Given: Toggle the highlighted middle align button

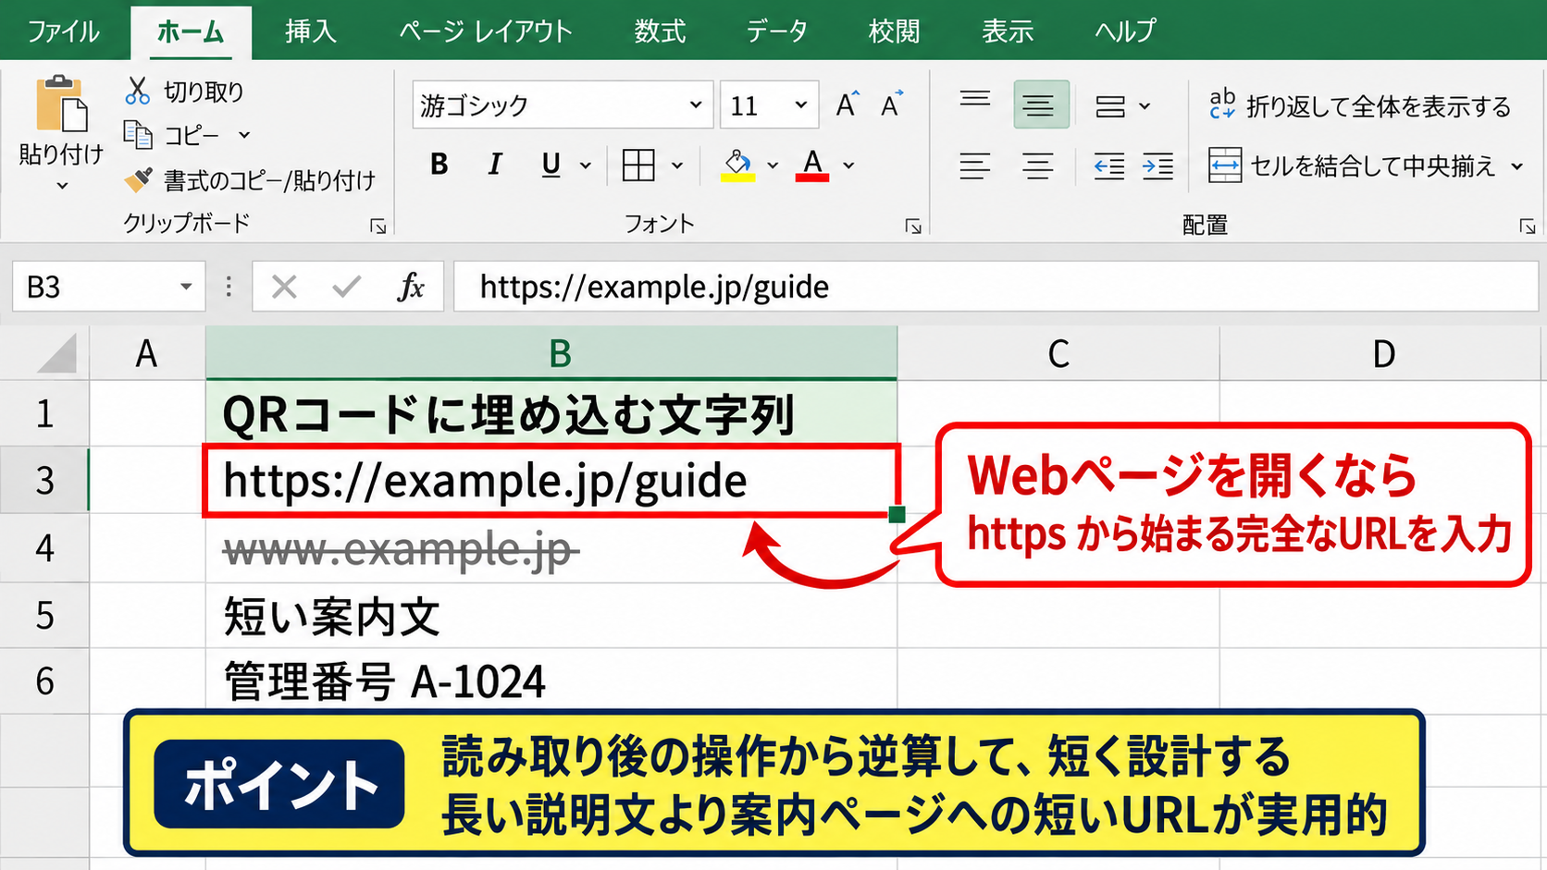Looking at the screenshot, I should (x=1041, y=104).
